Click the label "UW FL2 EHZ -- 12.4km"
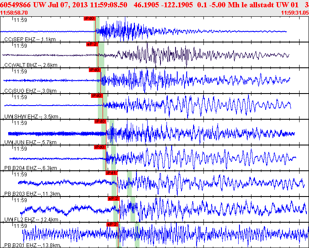The image size is (309, 248). click(x=31, y=220)
